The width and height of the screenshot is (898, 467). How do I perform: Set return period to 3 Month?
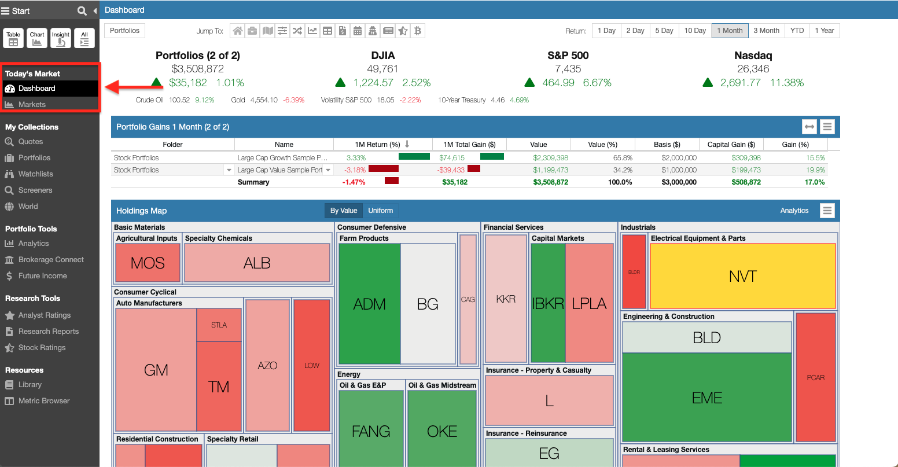tap(766, 31)
